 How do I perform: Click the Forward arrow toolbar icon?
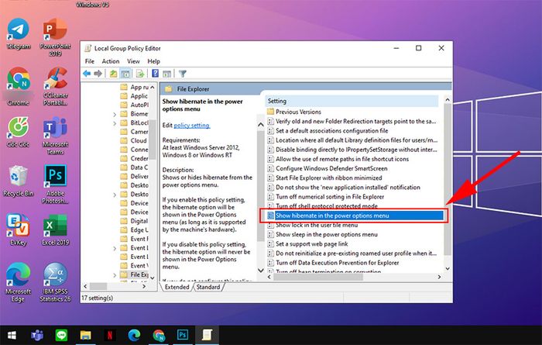[98, 74]
